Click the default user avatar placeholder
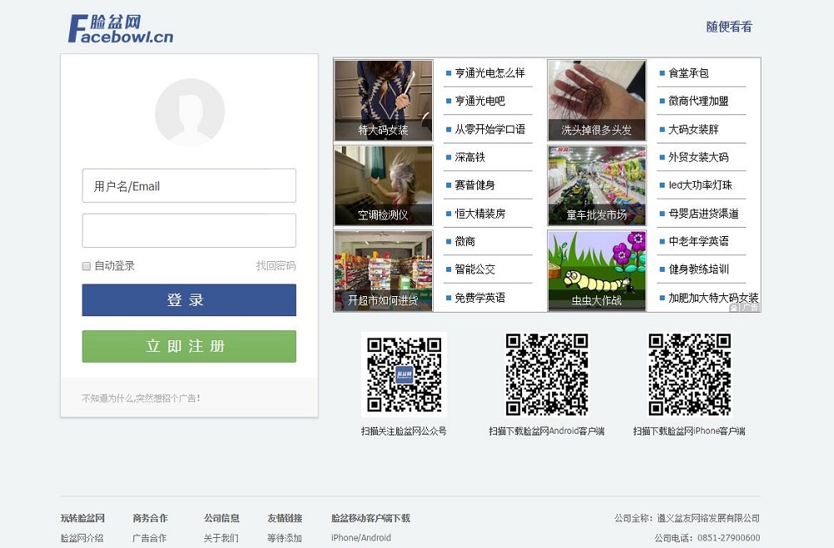Screen dimensions: 834x548 [x=190, y=113]
